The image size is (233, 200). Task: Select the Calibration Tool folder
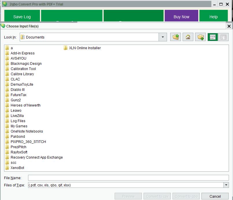click(21, 69)
